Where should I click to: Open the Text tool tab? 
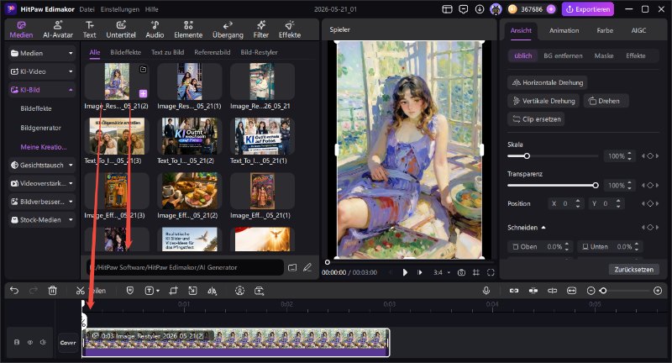click(89, 29)
